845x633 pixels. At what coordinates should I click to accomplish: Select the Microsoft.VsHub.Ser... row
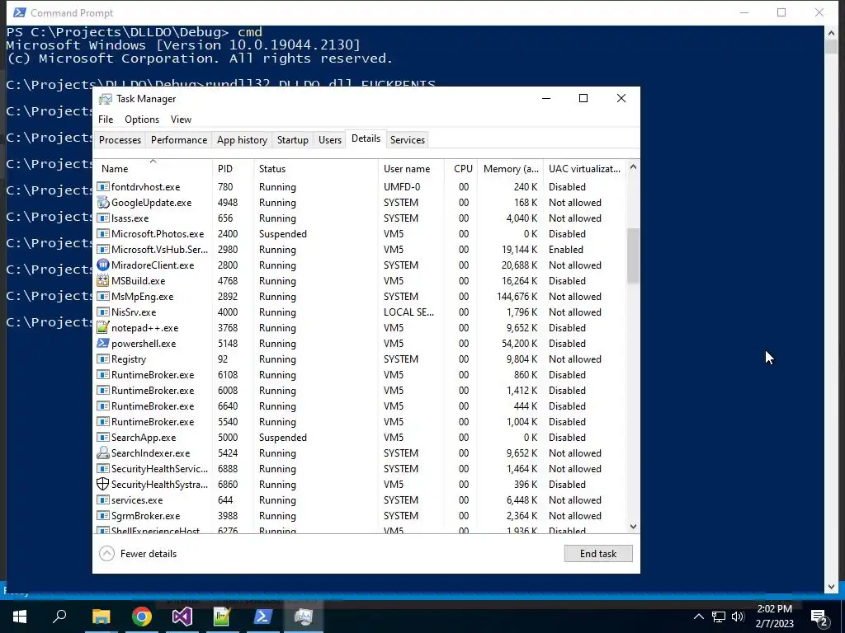(360, 250)
